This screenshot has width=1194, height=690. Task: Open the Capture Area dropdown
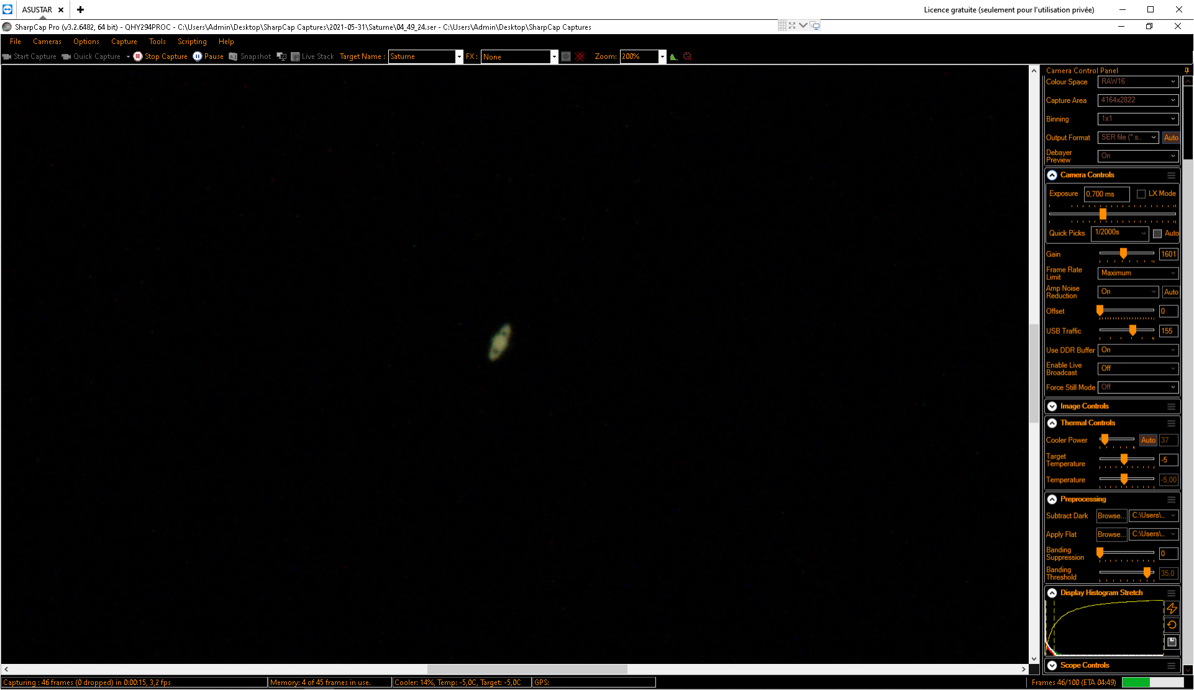click(1138, 101)
